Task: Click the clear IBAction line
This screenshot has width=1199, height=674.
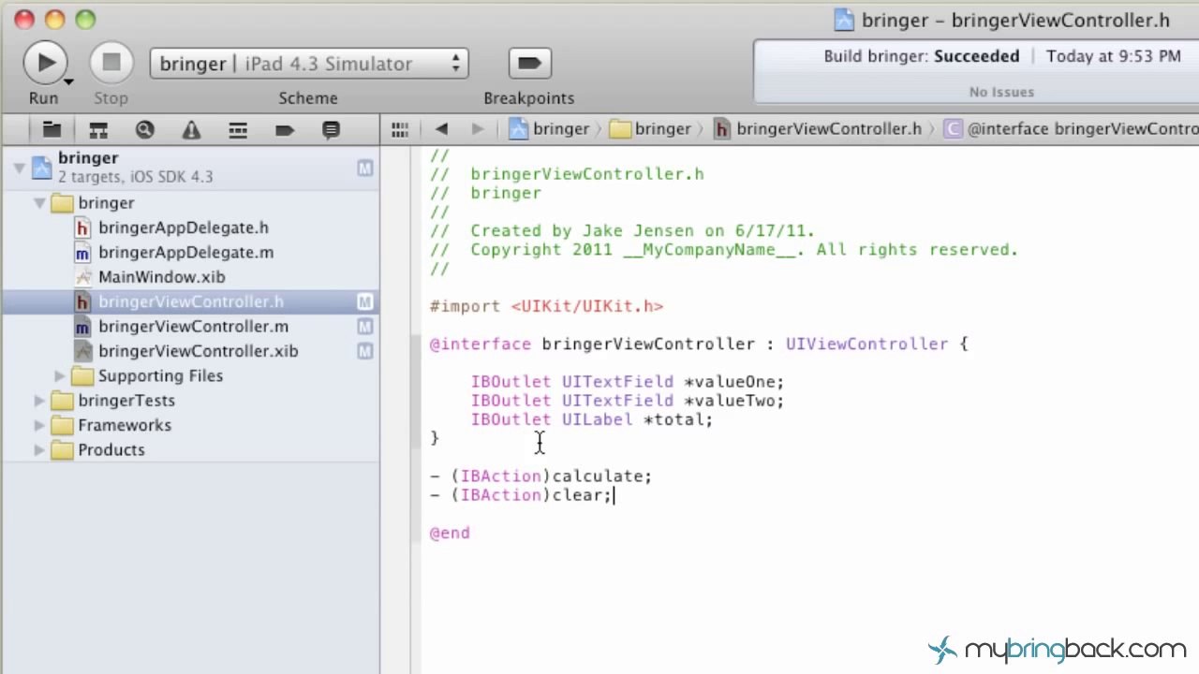Action: 520,495
